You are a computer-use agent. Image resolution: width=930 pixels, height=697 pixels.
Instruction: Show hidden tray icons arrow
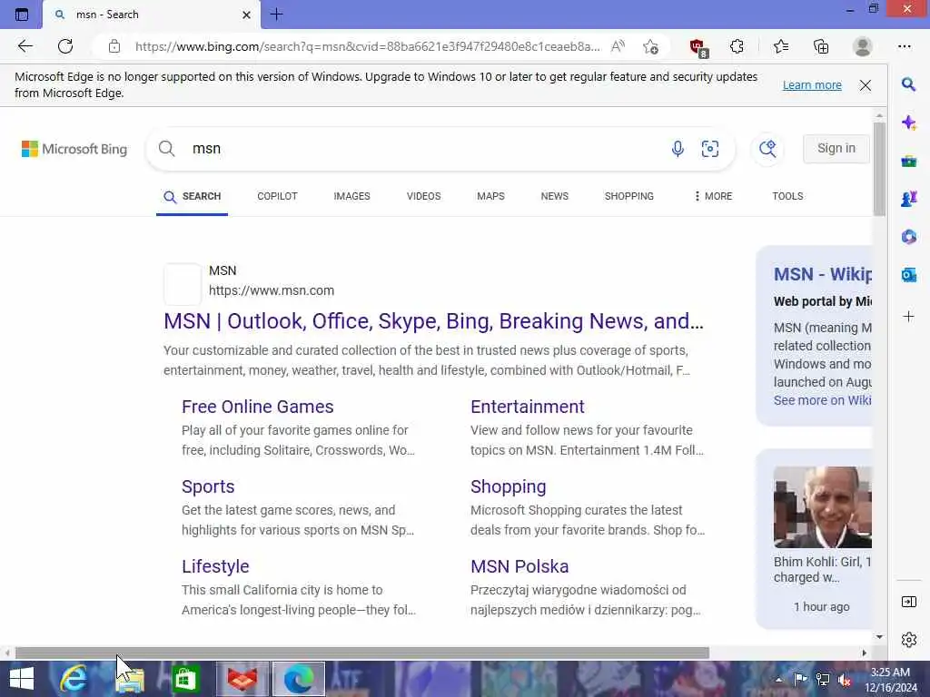pos(778,680)
